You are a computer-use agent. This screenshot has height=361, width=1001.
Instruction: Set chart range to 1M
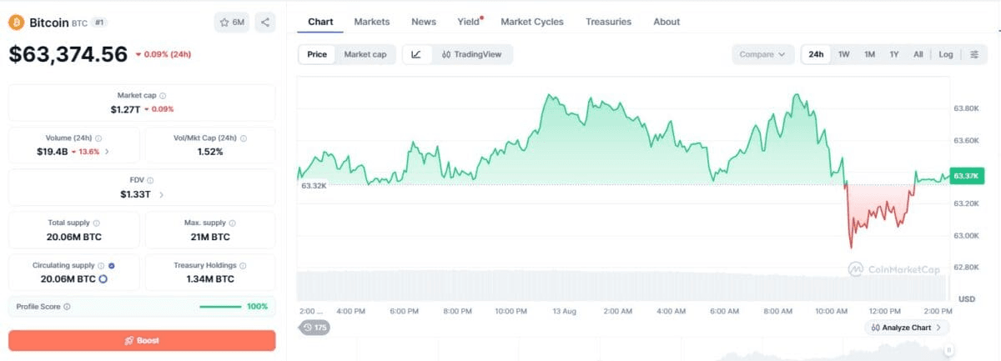[869, 54]
